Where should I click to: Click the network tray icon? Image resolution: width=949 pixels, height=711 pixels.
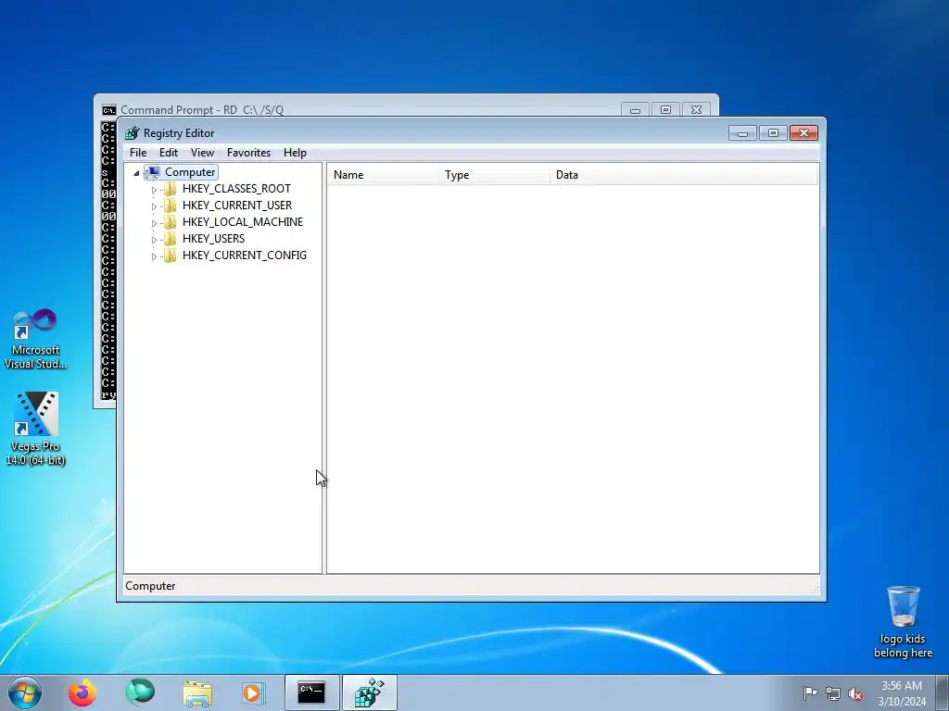pos(833,693)
